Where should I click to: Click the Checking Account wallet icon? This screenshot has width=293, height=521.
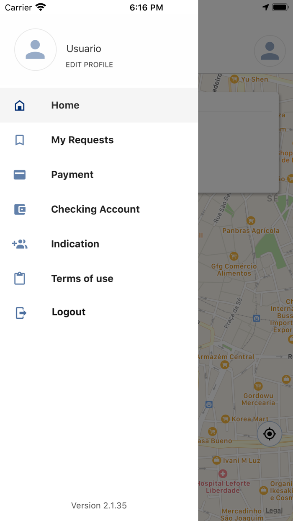(20, 209)
